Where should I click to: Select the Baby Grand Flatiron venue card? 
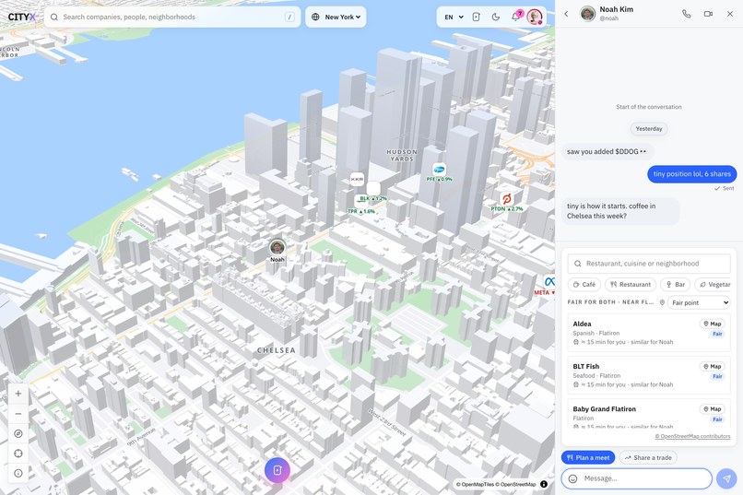649,415
